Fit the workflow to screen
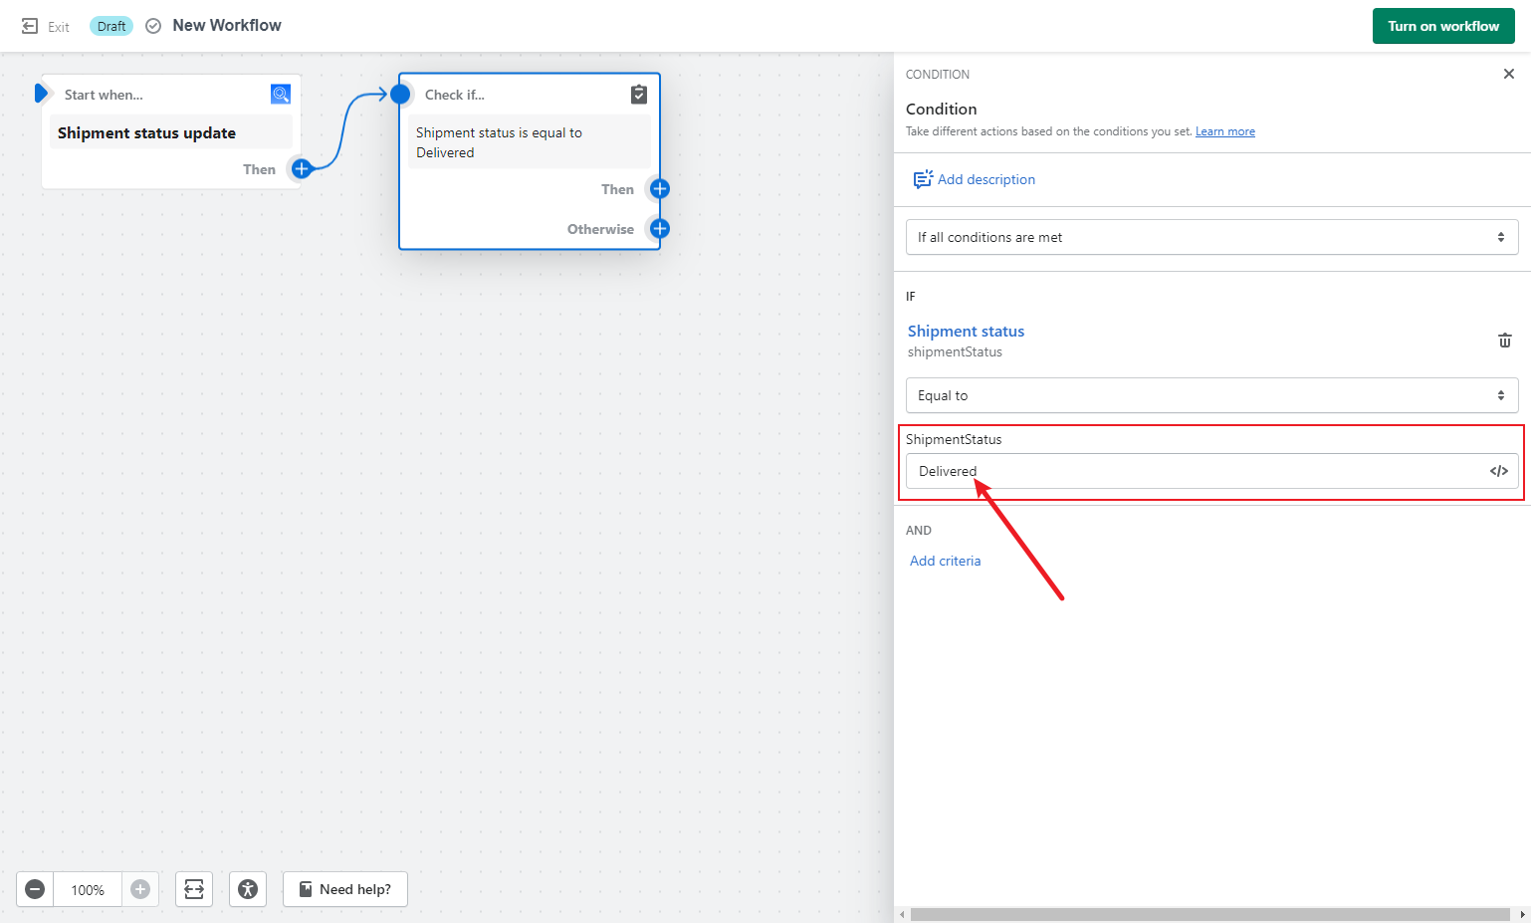This screenshot has width=1531, height=923. [x=194, y=889]
